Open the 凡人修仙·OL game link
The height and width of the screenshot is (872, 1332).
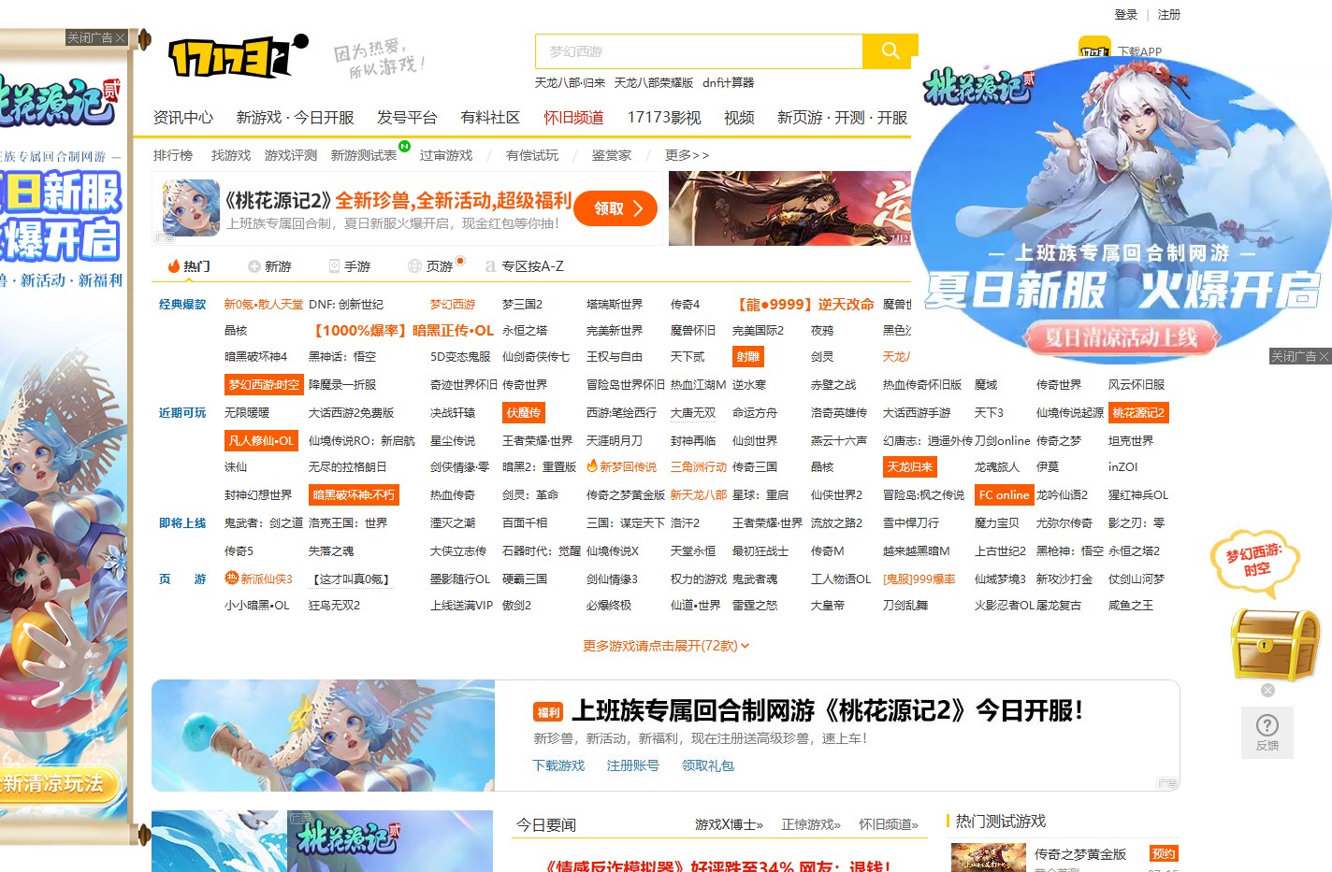coord(261,441)
